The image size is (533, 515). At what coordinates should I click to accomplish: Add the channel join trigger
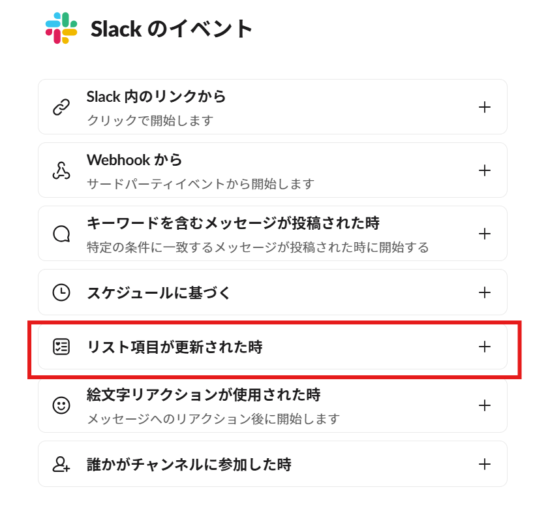coord(485,465)
